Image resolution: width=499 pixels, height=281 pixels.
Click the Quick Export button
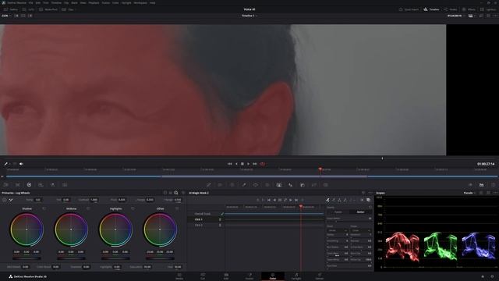409,9
